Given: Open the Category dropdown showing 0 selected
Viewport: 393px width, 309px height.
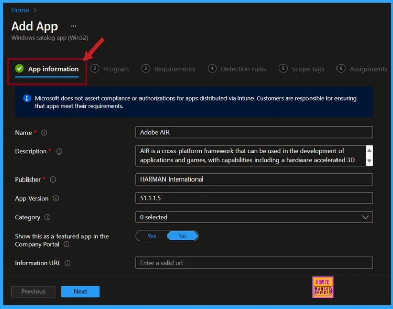Looking at the screenshot, I should click(x=254, y=217).
